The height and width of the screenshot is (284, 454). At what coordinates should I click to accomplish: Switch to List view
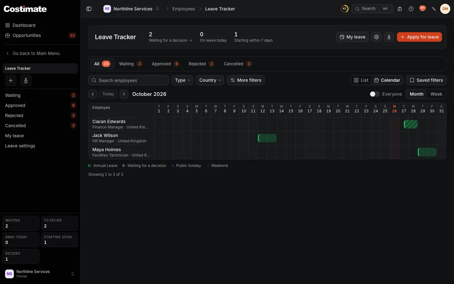pos(361,80)
